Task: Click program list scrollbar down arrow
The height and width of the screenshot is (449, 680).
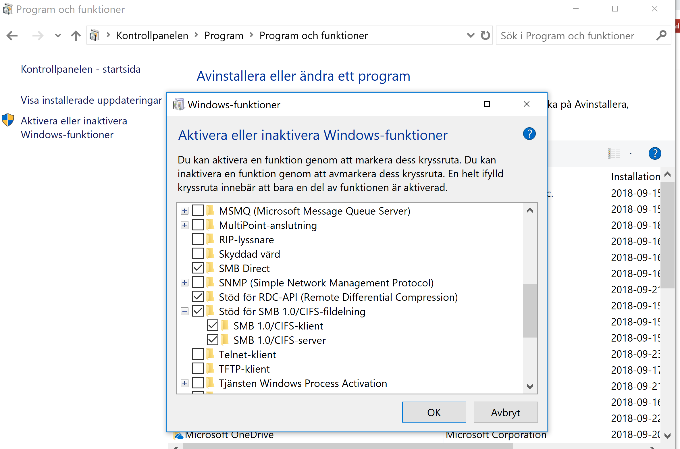Action: [x=668, y=435]
